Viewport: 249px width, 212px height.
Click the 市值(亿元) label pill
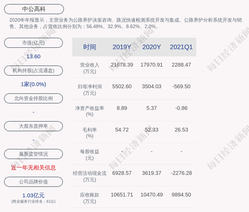[x=33, y=43]
